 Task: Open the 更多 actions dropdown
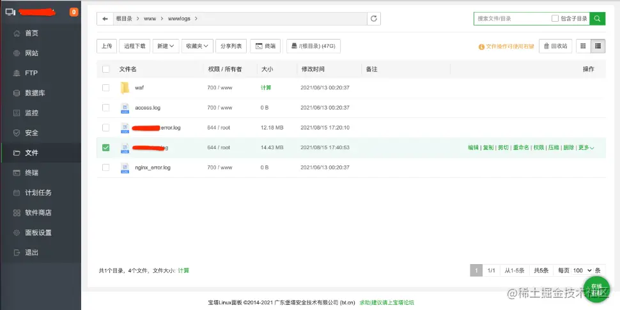586,147
